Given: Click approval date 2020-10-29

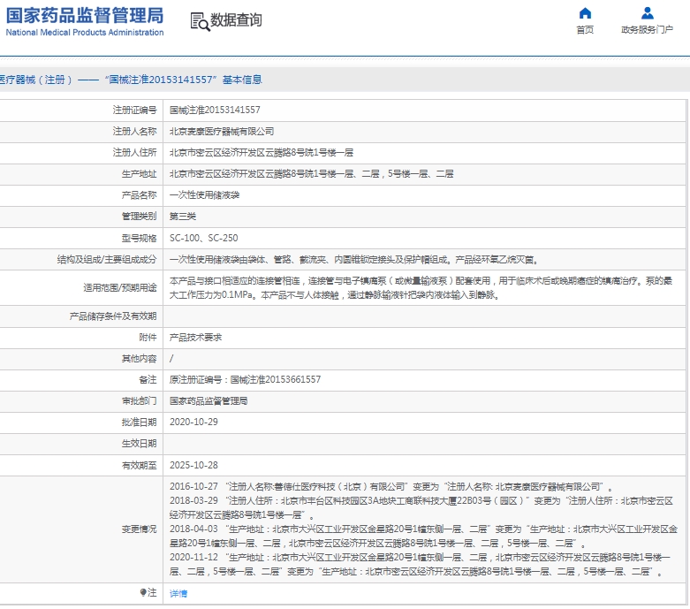Looking at the screenshot, I should click(193, 422).
